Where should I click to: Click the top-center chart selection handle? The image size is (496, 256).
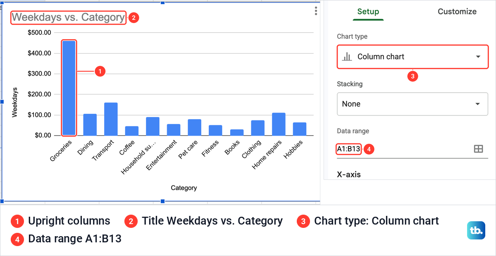coord(162,2)
